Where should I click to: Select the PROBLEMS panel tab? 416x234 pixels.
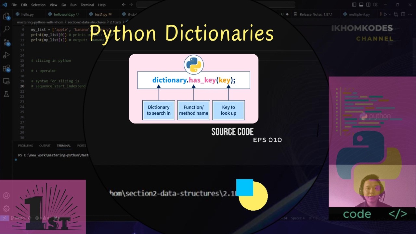(25, 146)
